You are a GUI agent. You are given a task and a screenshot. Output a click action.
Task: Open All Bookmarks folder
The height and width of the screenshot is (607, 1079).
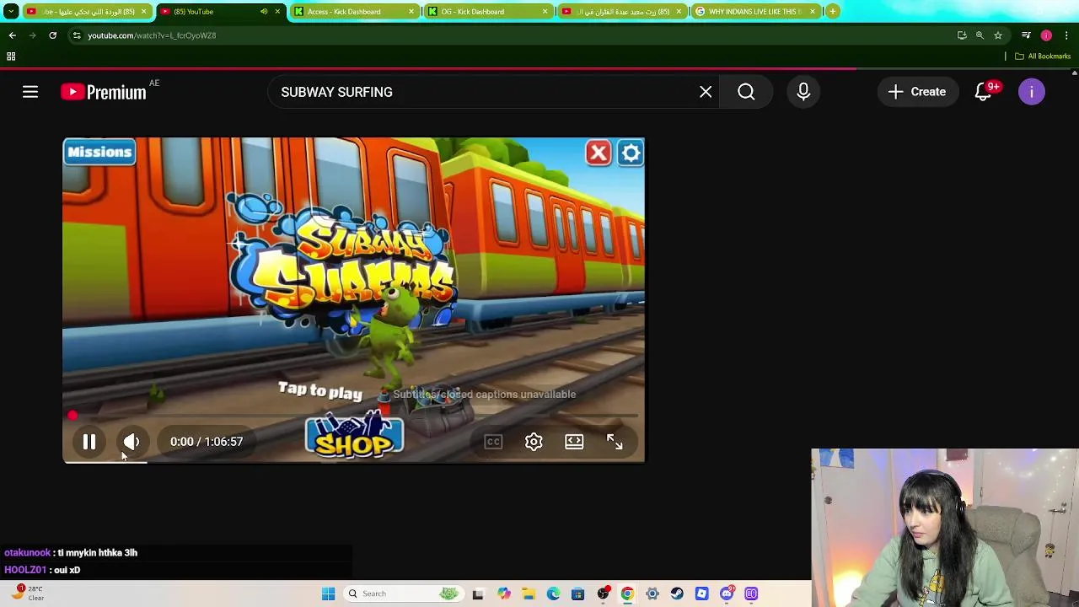[1043, 56]
